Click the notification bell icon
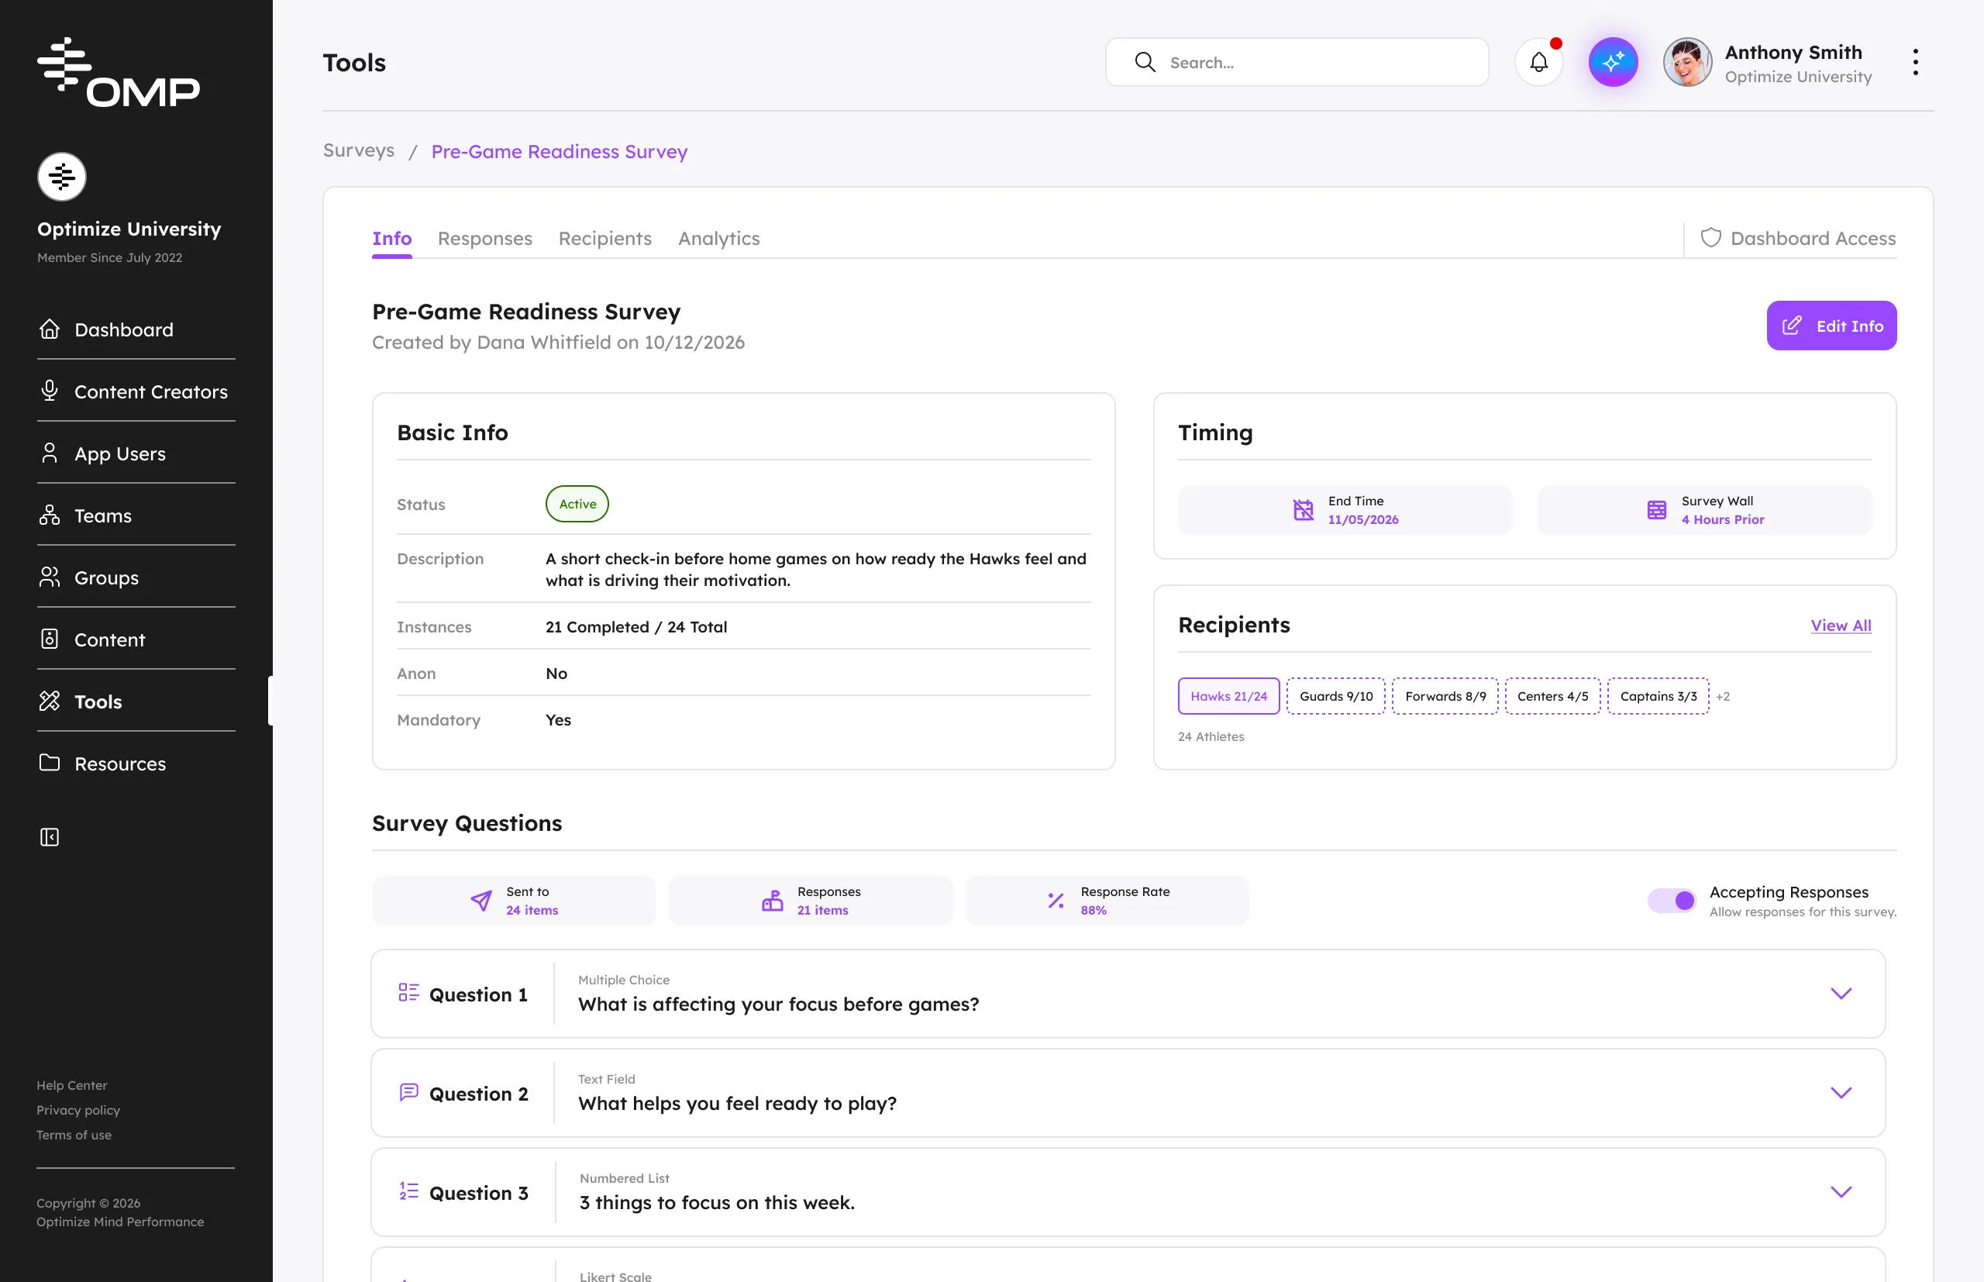1984x1282 pixels. (1539, 63)
